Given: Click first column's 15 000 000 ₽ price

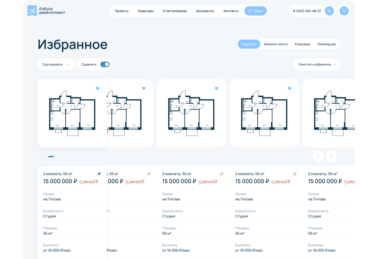Looking at the screenshot, I should [60, 181].
